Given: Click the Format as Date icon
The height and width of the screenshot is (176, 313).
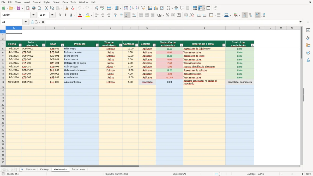Looking at the screenshot, I should tap(179, 15).
